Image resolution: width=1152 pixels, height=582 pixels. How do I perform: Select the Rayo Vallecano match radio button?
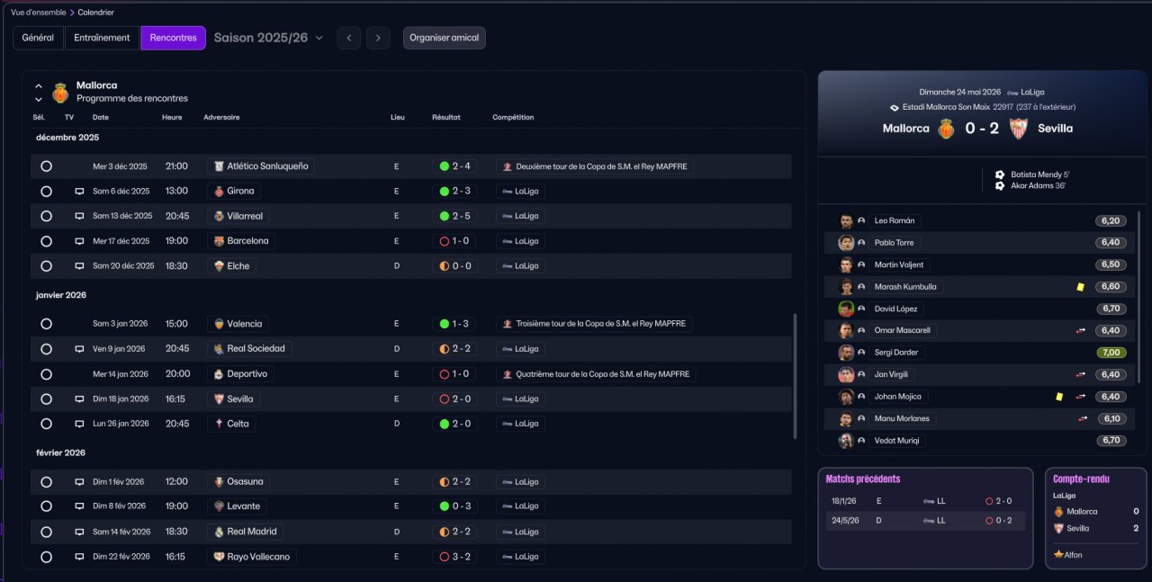(46, 557)
